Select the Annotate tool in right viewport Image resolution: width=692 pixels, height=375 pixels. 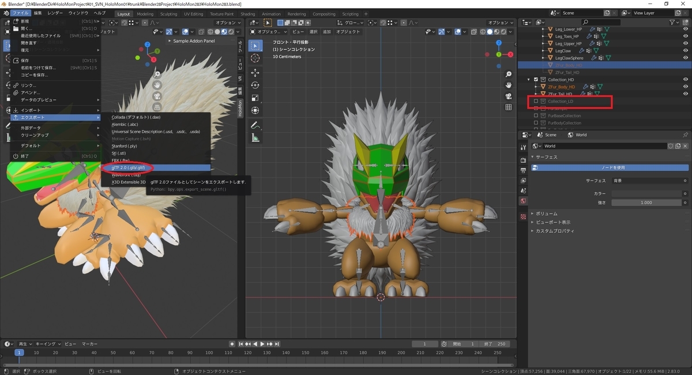255,125
